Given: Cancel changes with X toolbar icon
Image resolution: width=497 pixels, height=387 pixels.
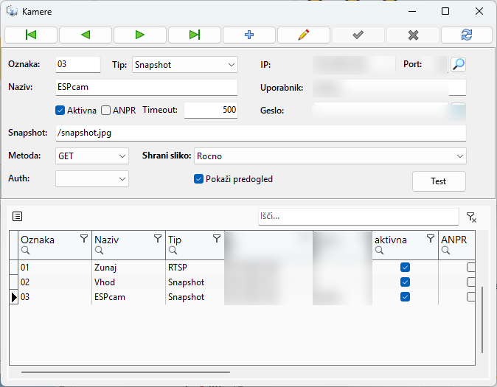Looking at the screenshot, I should pyautogui.click(x=413, y=35).
